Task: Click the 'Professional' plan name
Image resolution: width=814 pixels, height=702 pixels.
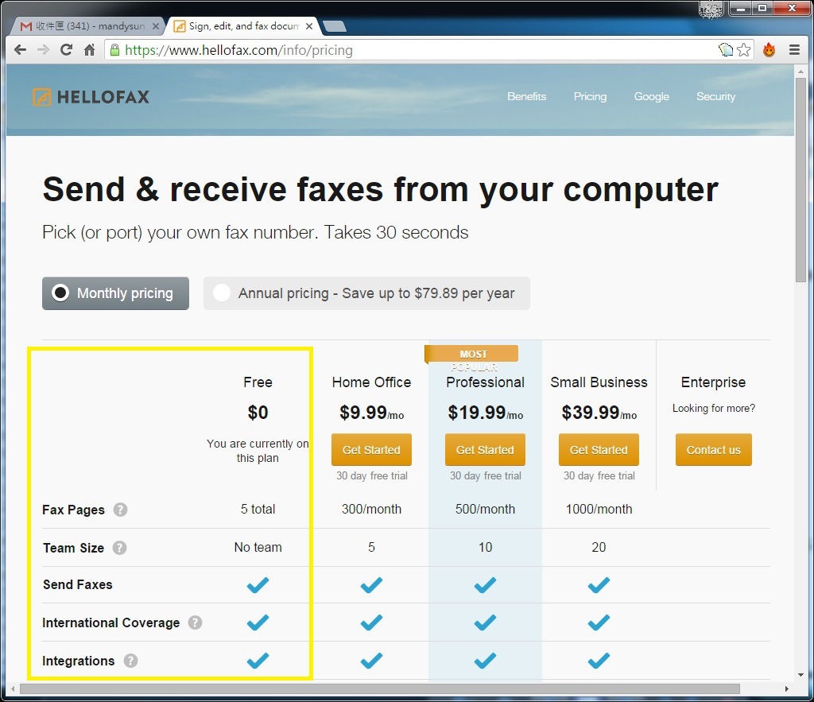Action: click(485, 382)
